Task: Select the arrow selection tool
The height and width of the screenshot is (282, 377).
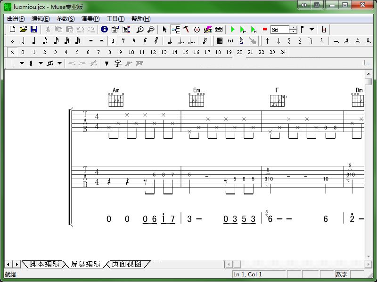Action: [165, 29]
